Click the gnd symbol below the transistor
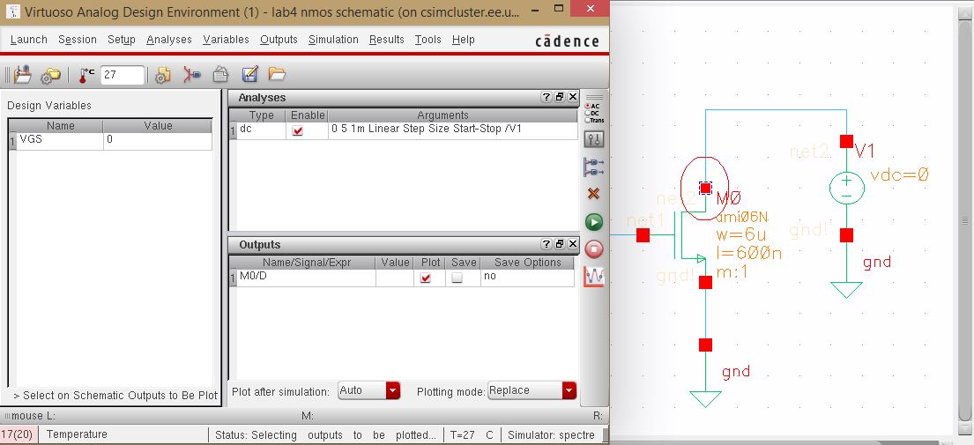Viewport: 974px width, 445px height. [705, 399]
